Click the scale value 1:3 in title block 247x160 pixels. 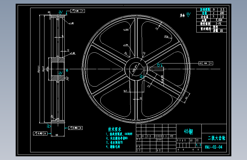click(199, 145)
